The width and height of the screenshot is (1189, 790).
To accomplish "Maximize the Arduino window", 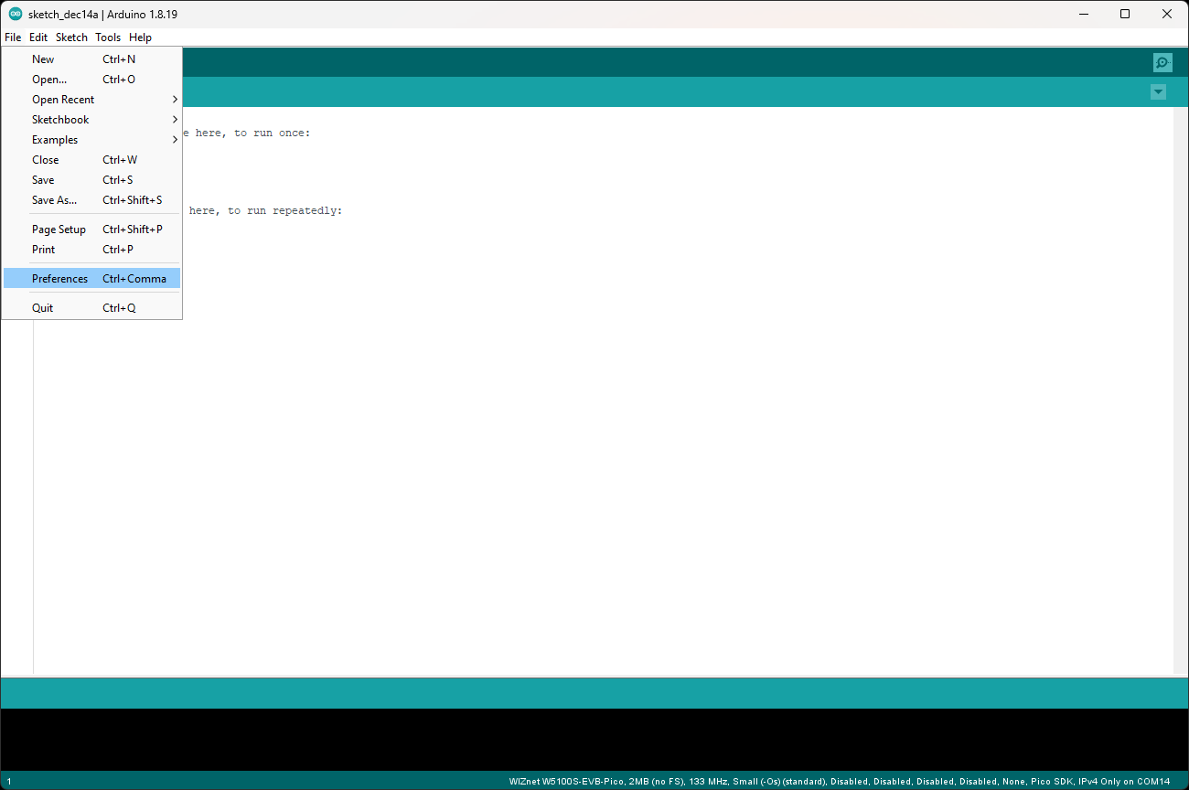I will pyautogui.click(x=1126, y=14).
